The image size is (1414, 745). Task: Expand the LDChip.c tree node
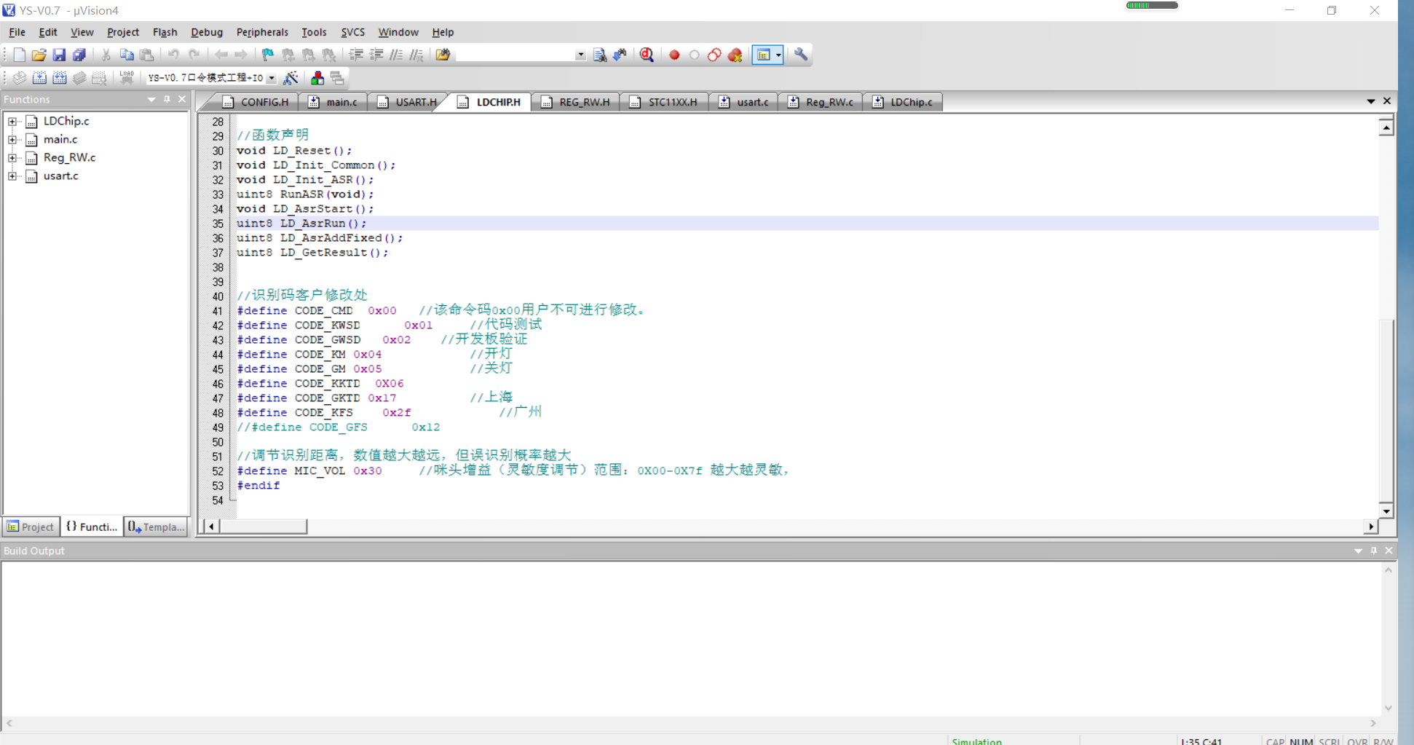tap(12, 122)
